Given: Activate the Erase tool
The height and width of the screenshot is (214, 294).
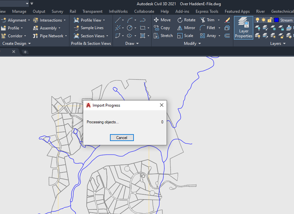Looking at the screenshot, I should click(227, 20).
